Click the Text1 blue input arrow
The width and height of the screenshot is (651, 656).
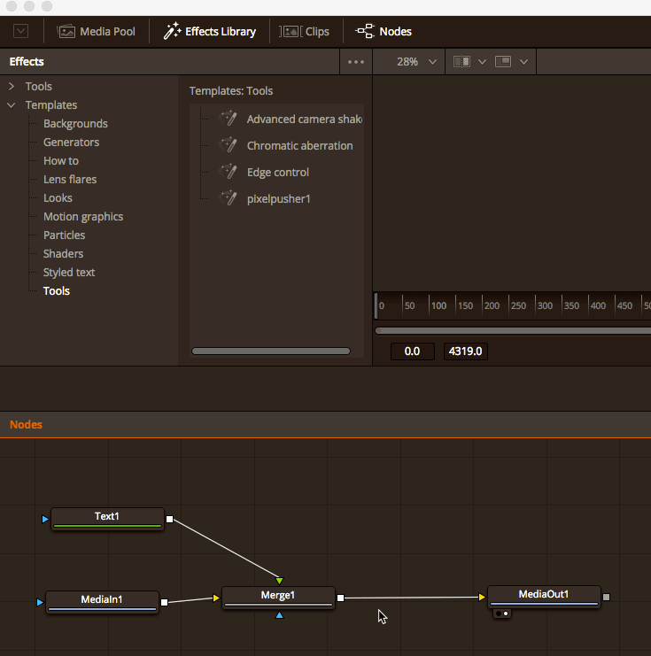[45, 519]
